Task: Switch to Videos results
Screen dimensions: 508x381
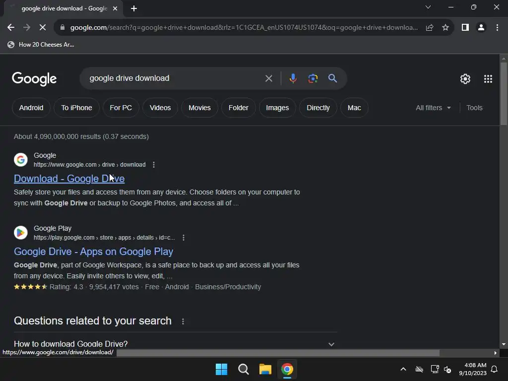Action: [160, 108]
